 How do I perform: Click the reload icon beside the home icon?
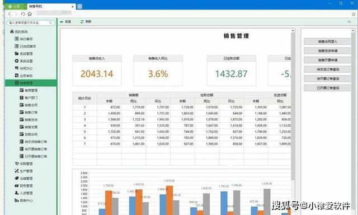pyautogui.click(x=23, y=14)
